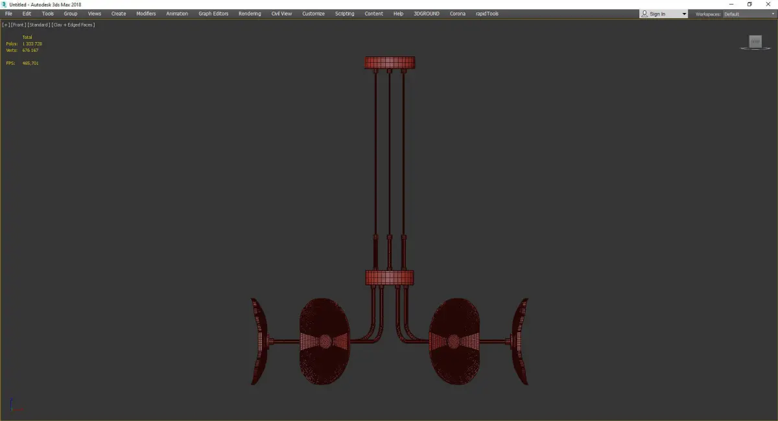Viewport: 778px width, 421px height.
Task: Open the Corona menu
Action: pos(458,14)
